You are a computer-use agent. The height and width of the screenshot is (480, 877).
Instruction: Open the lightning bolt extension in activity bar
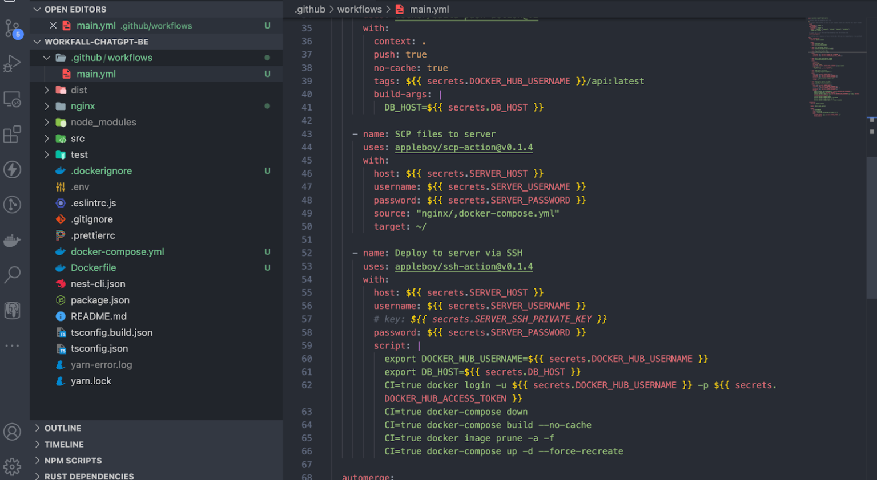pos(12,169)
